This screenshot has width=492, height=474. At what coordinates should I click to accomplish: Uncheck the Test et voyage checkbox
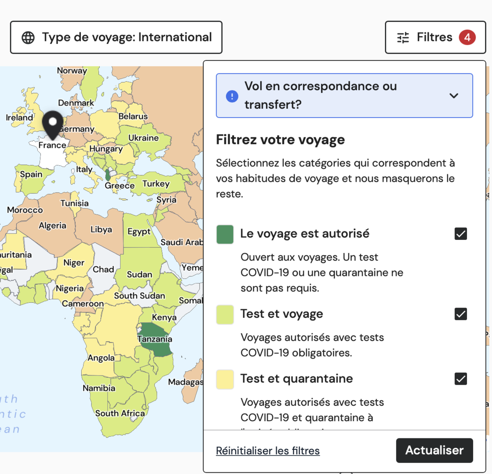461,314
